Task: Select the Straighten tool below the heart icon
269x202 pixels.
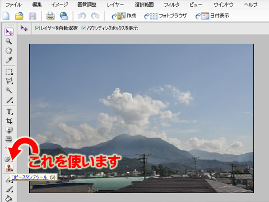Action: [x=9, y=139]
